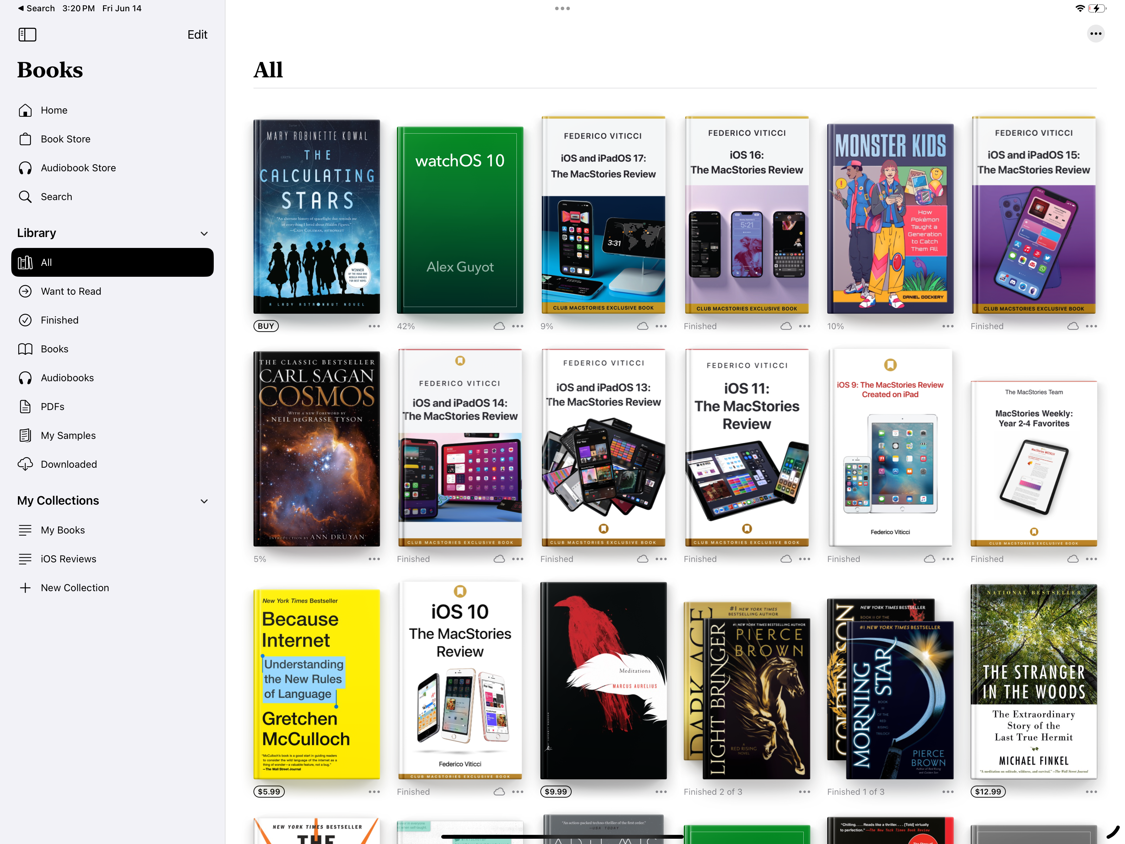The height and width of the screenshot is (844, 1125).
Task: Open more options for Morning Star series
Action: click(948, 792)
